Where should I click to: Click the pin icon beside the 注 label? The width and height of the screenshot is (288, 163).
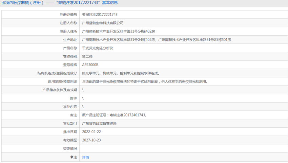pyautogui.click(x=71, y=157)
